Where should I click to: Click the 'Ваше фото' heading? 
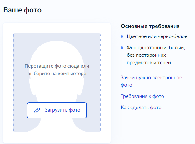[x=22, y=10]
